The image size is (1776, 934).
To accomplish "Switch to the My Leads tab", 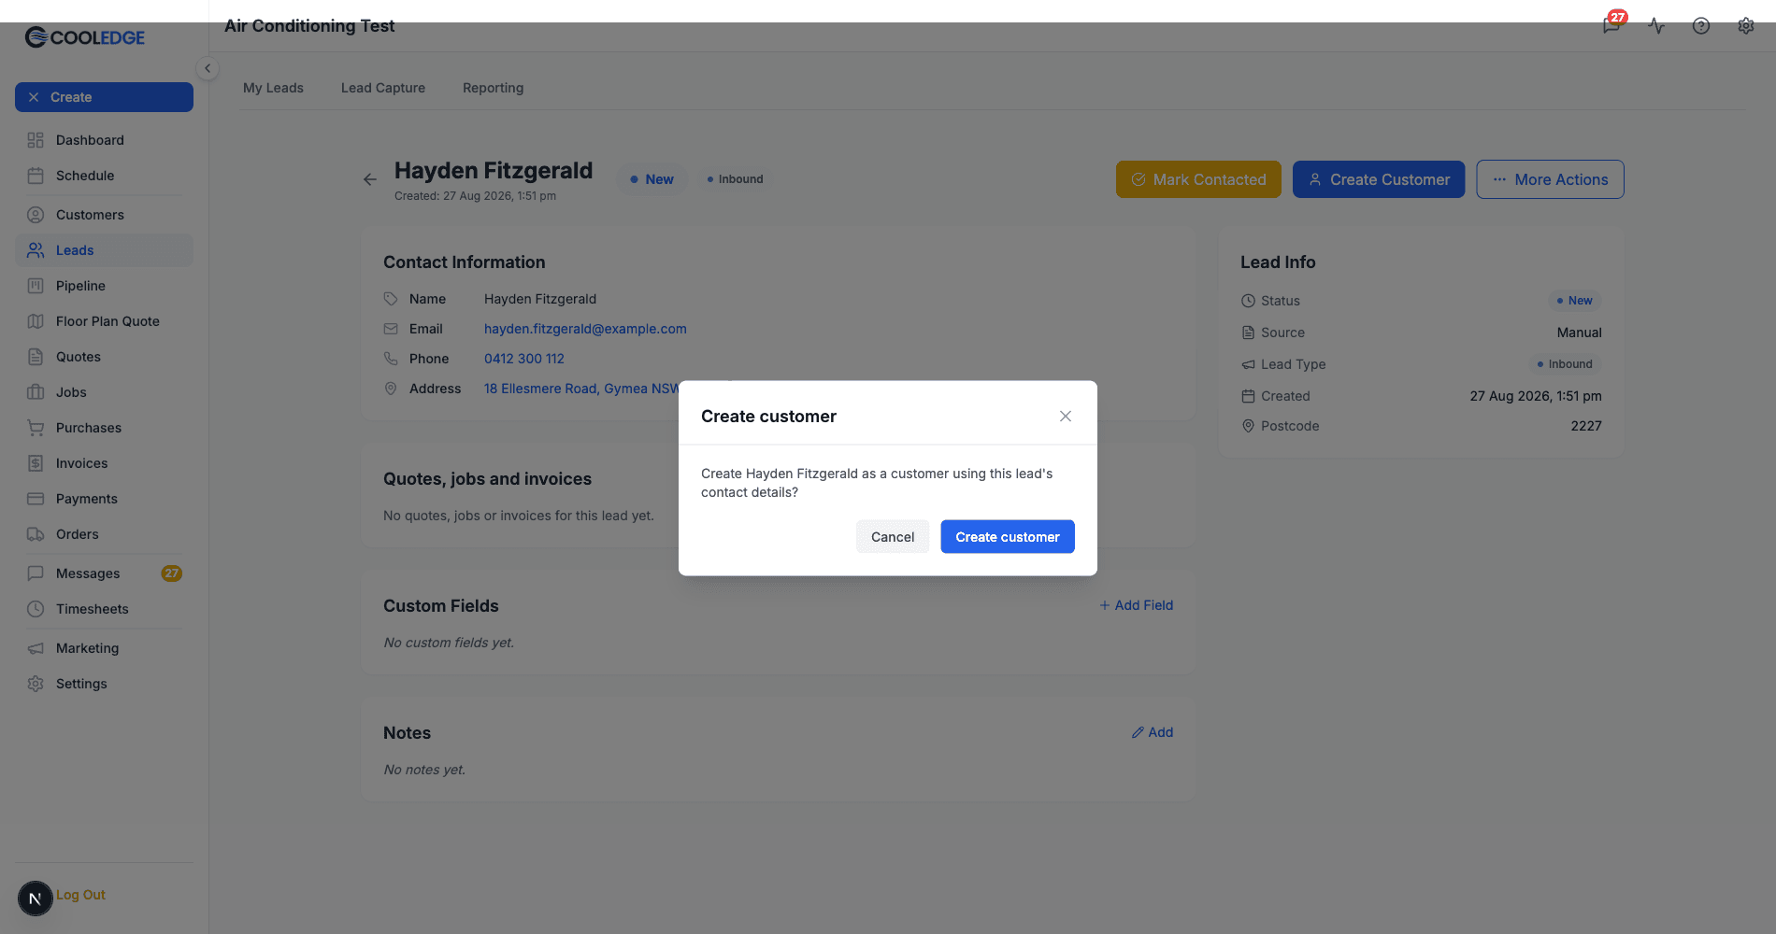I will pos(273,88).
